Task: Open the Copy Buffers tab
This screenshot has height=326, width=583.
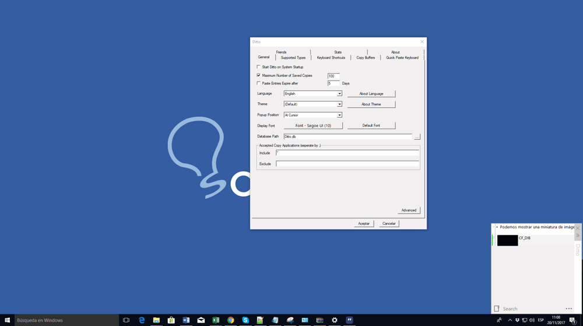Action: point(366,58)
